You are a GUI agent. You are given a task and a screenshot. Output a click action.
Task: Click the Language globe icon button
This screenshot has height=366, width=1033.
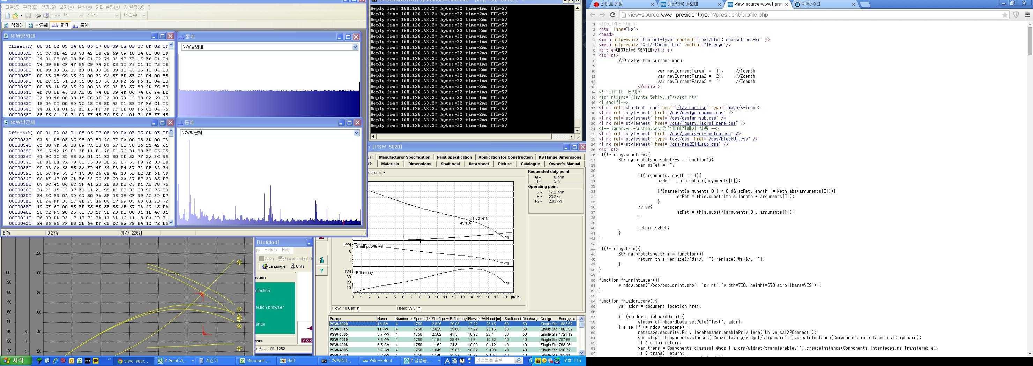pos(274,266)
